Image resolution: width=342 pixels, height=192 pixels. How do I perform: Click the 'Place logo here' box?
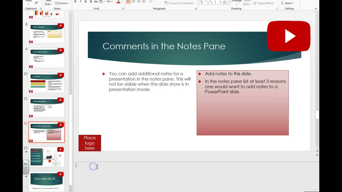90,143
